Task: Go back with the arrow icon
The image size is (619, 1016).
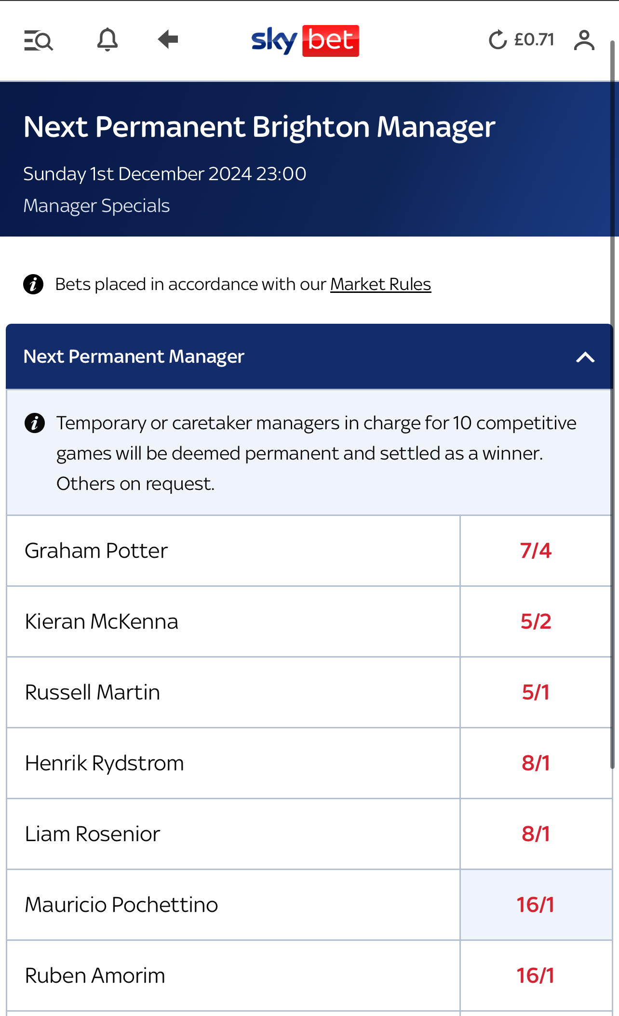Action: click(168, 40)
